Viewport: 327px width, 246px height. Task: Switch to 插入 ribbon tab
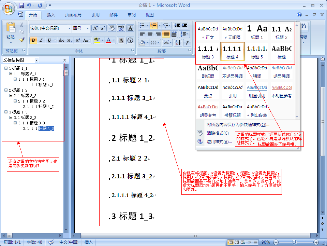51,15
